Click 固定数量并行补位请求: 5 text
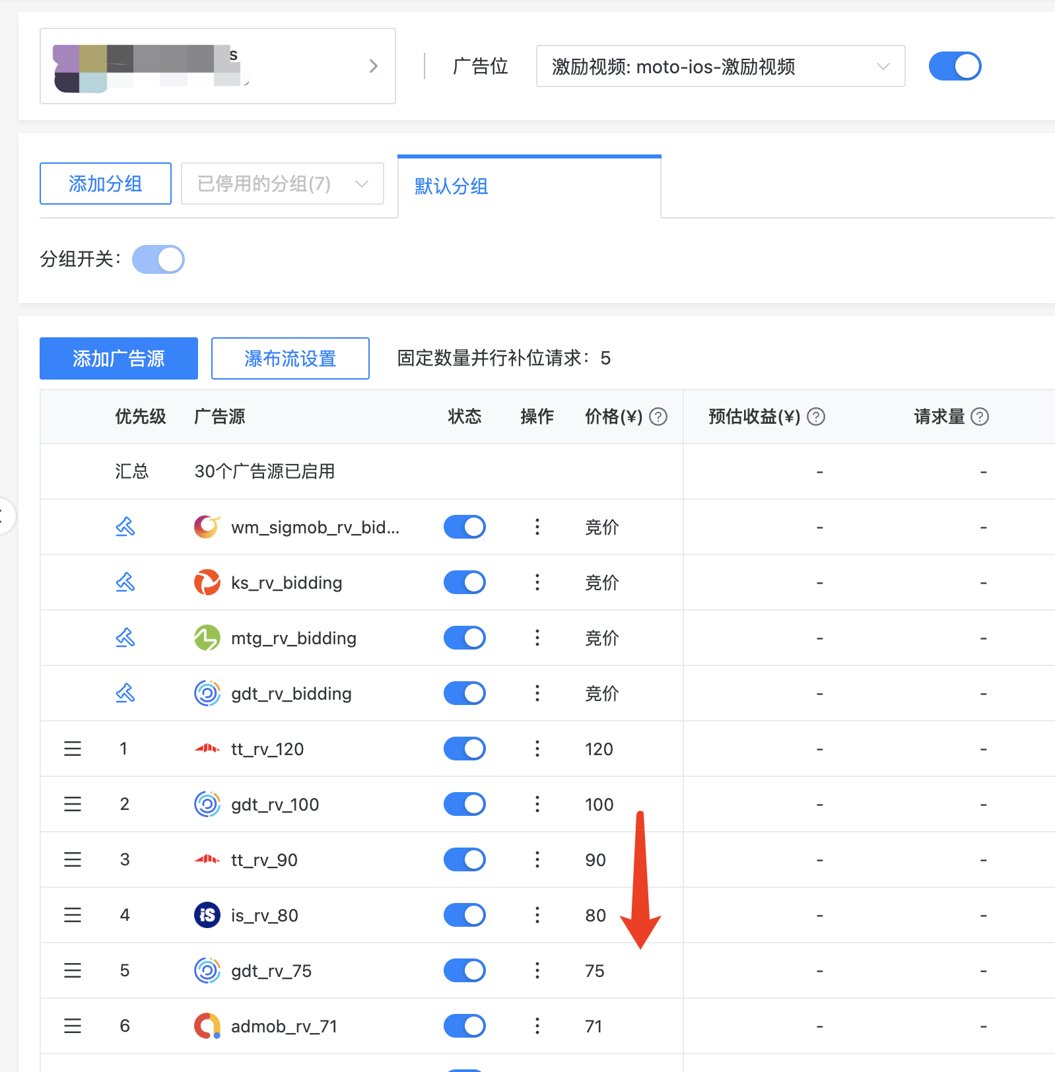 (x=504, y=358)
